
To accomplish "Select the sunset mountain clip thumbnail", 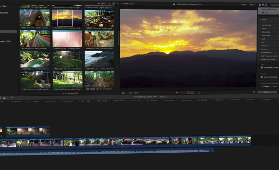I will point(67,18).
